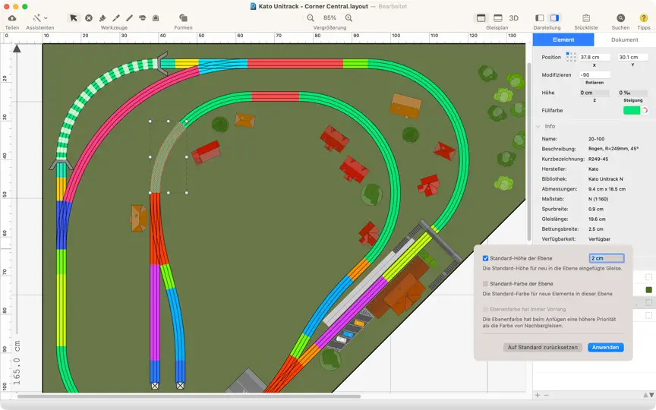The width and height of the screenshot is (656, 410).
Task: Click the X position field 37.8 cm
Action: (x=594, y=57)
